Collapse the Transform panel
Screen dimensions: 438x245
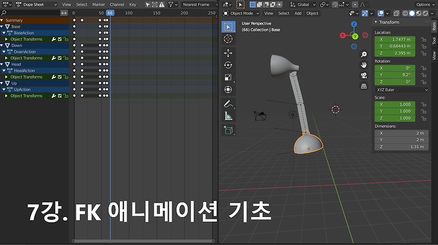(376, 22)
